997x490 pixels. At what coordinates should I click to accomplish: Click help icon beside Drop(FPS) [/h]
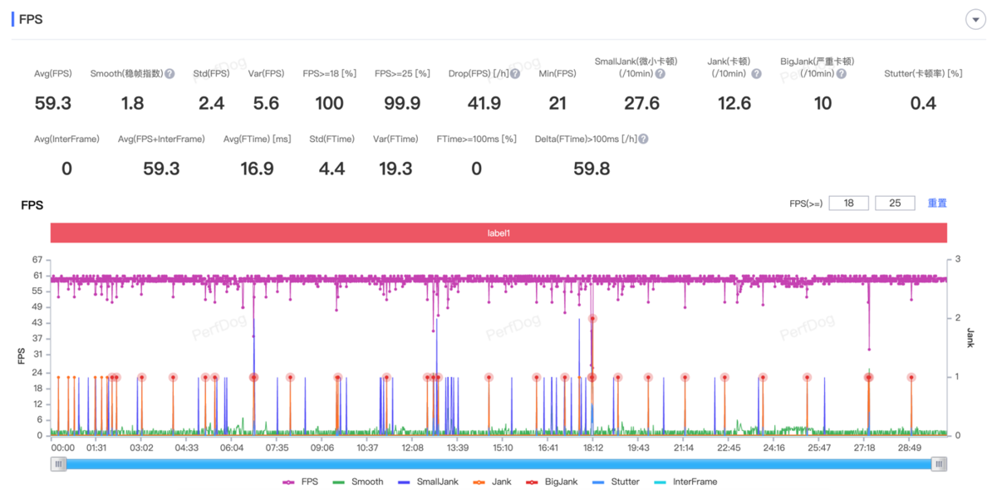pyautogui.click(x=515, y=74)
